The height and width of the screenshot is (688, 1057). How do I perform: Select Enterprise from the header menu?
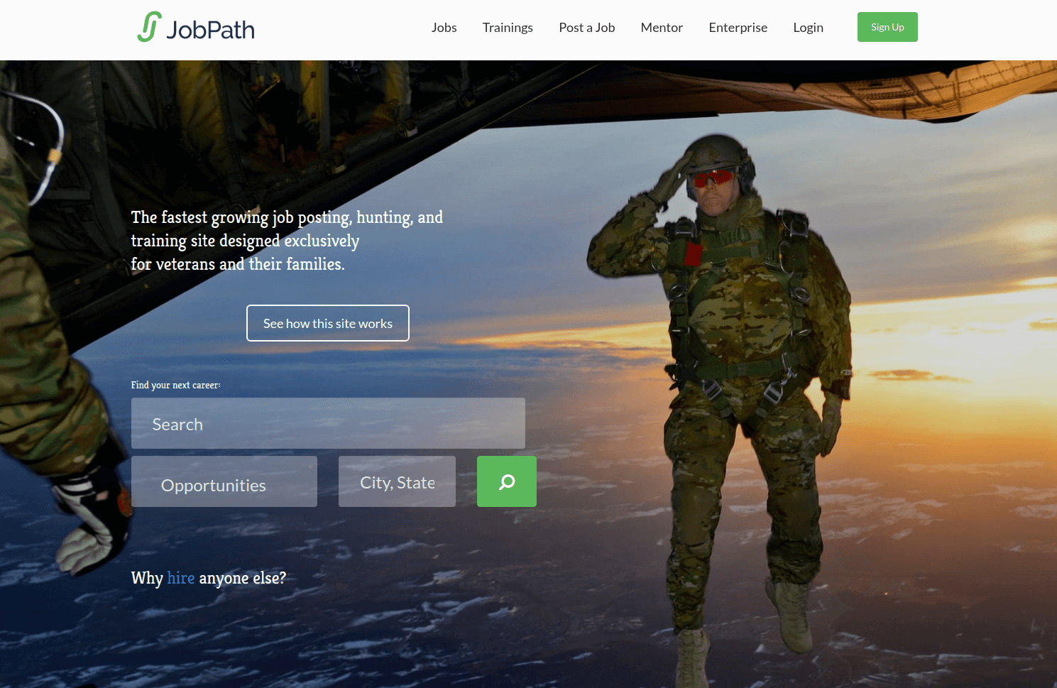pos(738,28)
